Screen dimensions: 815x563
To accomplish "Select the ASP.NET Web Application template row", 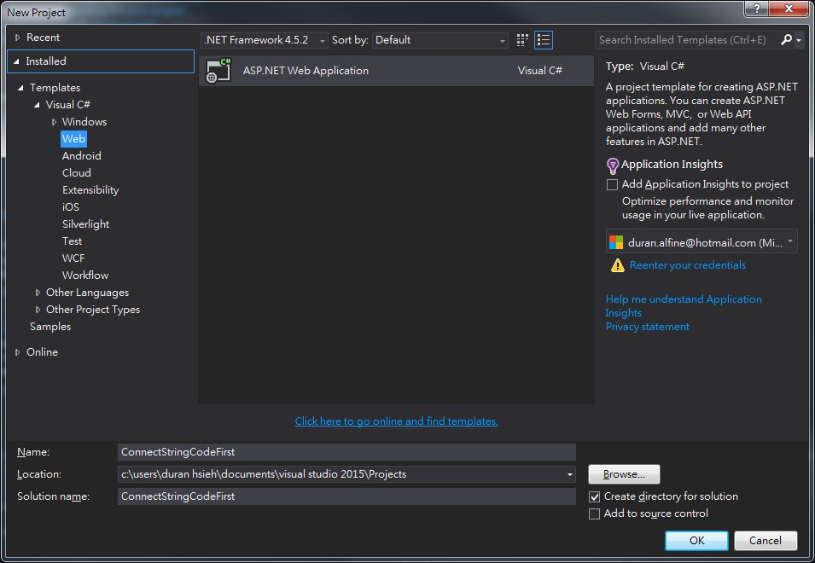I will (x=396, y=71).
